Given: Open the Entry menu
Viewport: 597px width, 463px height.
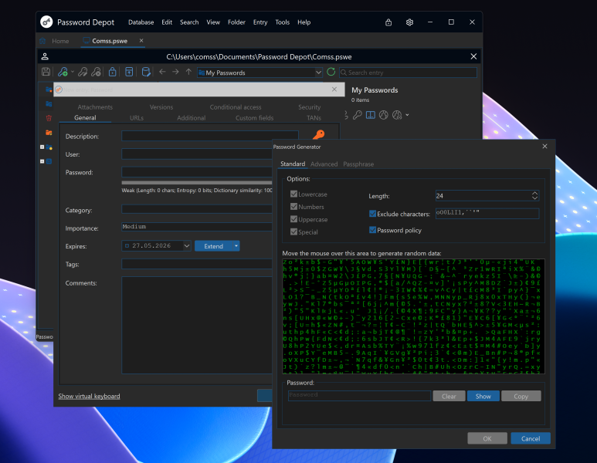Looking at the screenshot, I should pyautogui.click(x=260, y=22).
